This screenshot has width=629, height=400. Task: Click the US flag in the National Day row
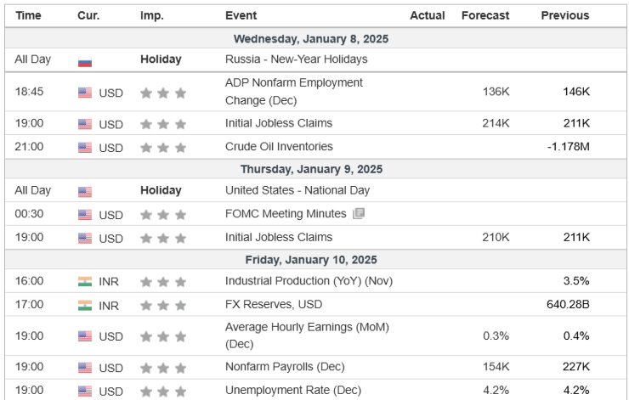[85, 192]
